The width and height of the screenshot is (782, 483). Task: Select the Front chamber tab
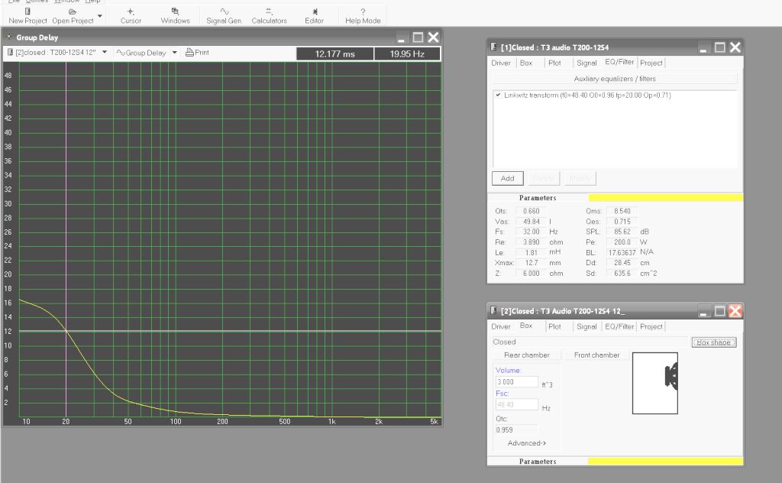[596, 355]
